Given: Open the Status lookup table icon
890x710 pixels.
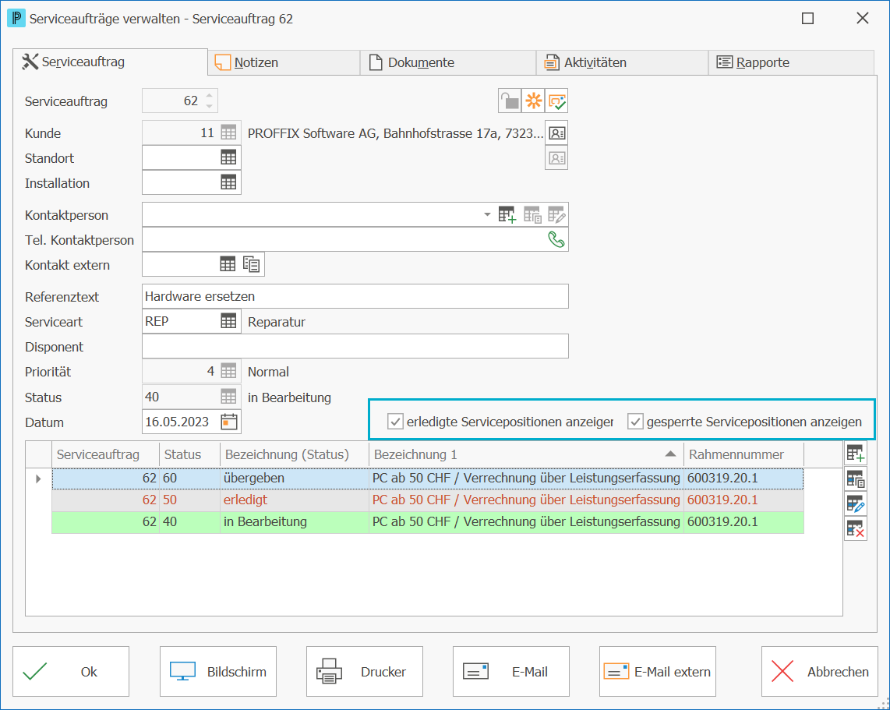Looking at the screenshot, I should click(x=228, y=397).
